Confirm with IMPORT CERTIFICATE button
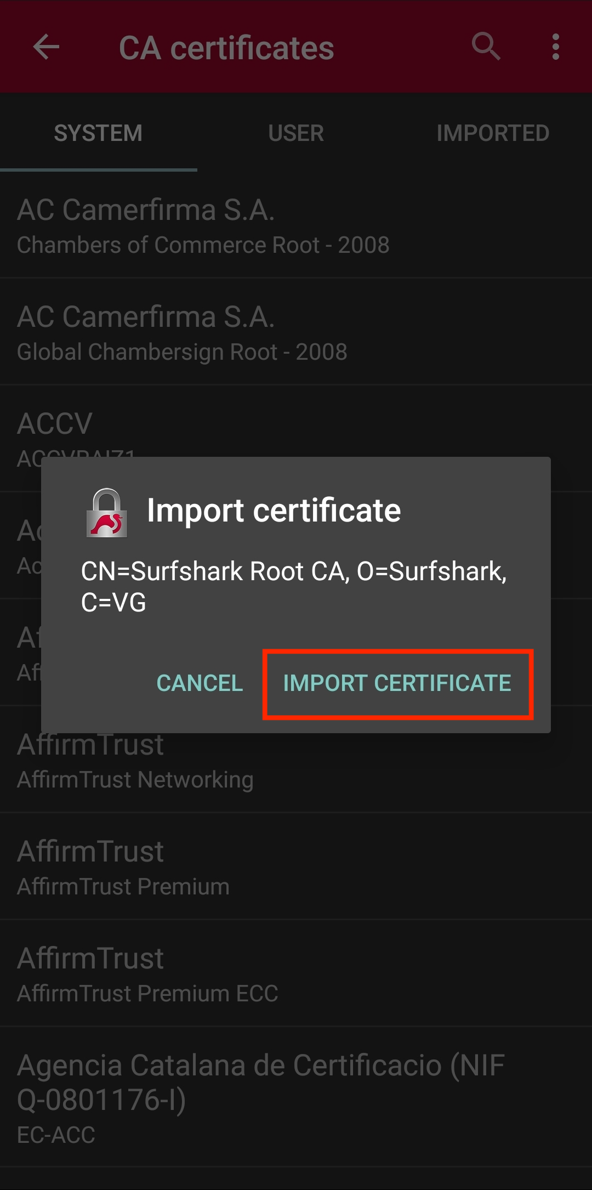The height and width of the screenshot is (1190, 592). coord(397,683)
